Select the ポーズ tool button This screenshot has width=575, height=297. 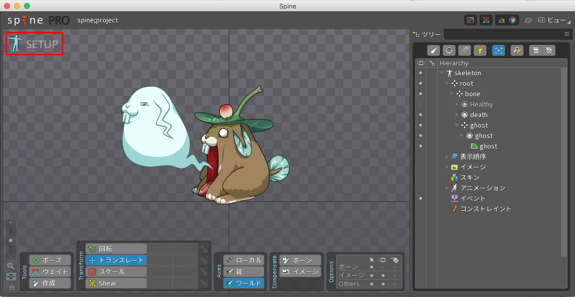pos(50,261)
